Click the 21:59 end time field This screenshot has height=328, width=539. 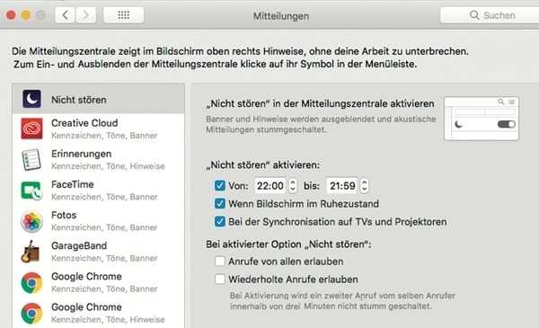(x=342, y=186)
